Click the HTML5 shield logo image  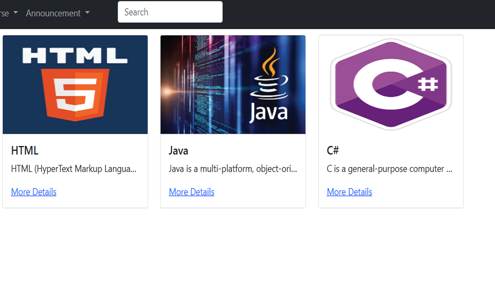75,95
